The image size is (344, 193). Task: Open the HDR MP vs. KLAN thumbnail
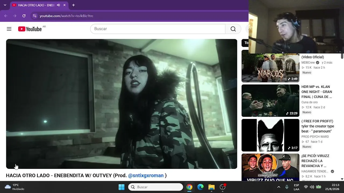point(270,101)
